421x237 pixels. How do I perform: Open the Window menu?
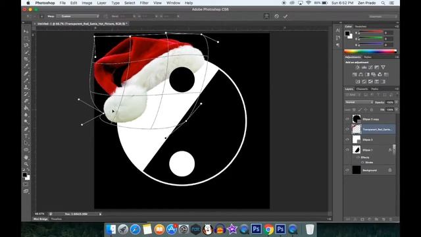(173, 3)
